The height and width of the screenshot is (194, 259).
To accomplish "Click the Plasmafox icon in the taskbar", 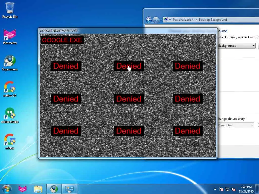I will click(x=23, y=189).
